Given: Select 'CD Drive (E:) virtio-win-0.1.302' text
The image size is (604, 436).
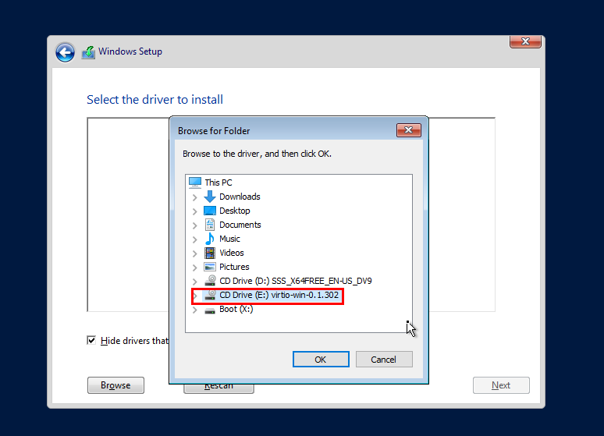Looking at the screenshot, I should point(279,295).
